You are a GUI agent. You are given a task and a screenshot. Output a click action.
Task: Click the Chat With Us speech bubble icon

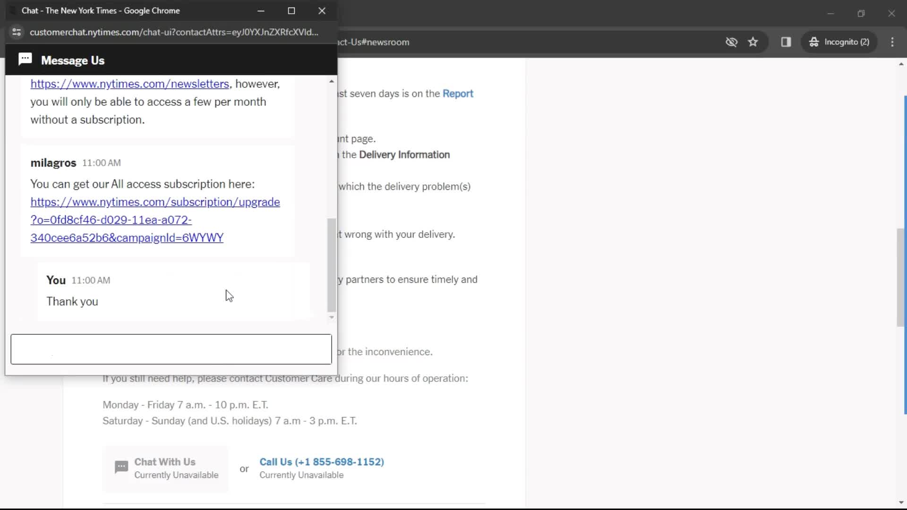click(x=121, y=467)
